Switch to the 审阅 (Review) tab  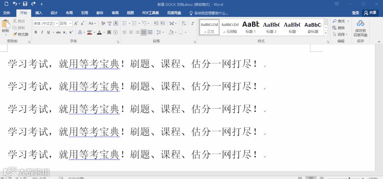(115, 13)
